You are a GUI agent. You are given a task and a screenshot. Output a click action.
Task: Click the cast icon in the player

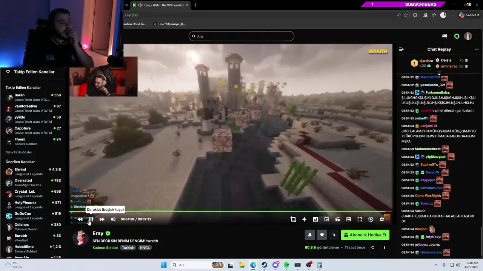338,219
